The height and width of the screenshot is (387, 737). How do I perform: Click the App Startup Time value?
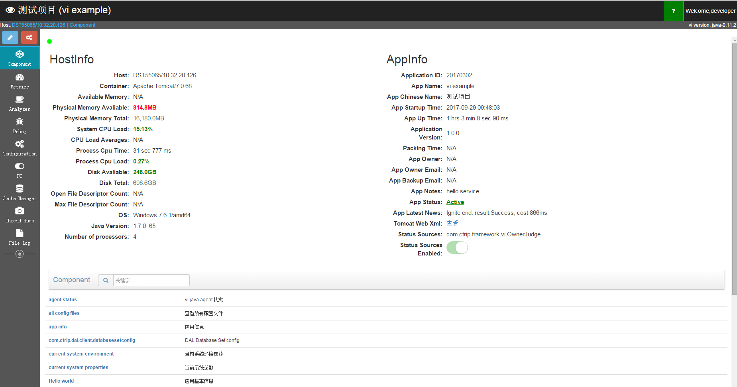pyautogui.click(x=473, y=108)
